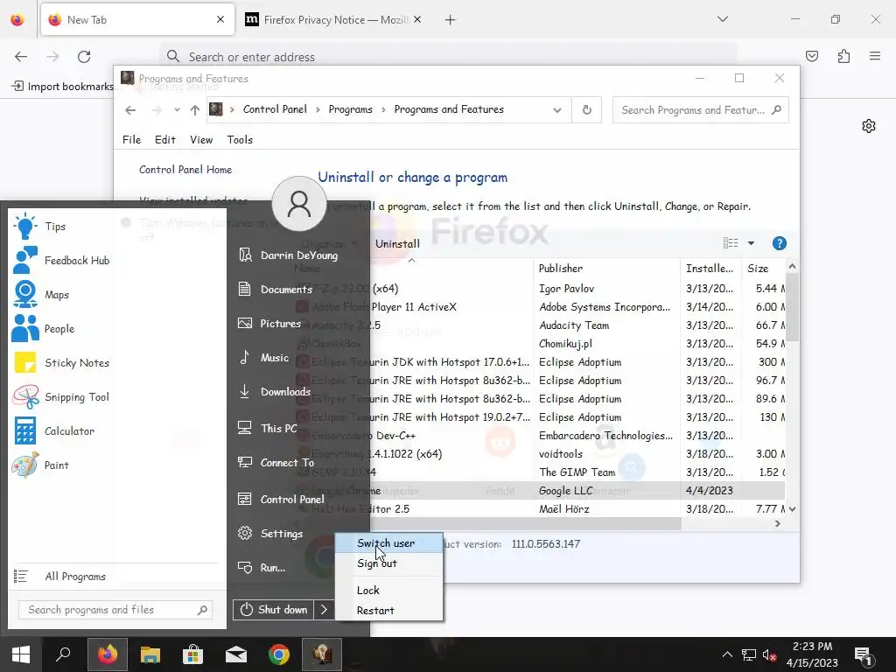The height and width of the screenshot is (672, 896).
Task: Save to Pocket icon in Firefox
Action: pos(811,56)
